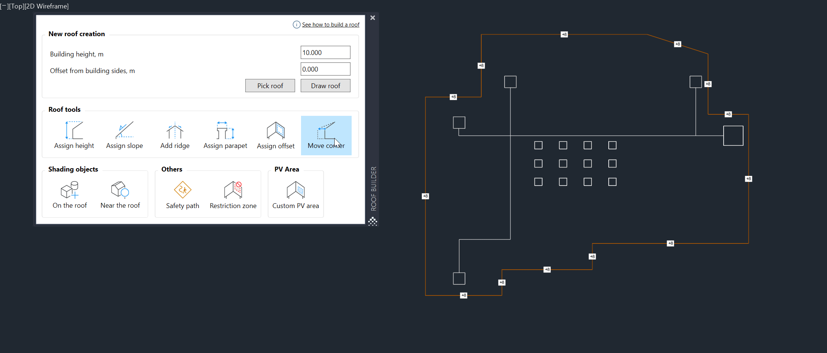Select the +8 label on right roof edge
This screenshot has width=827, height=353.
749,179
